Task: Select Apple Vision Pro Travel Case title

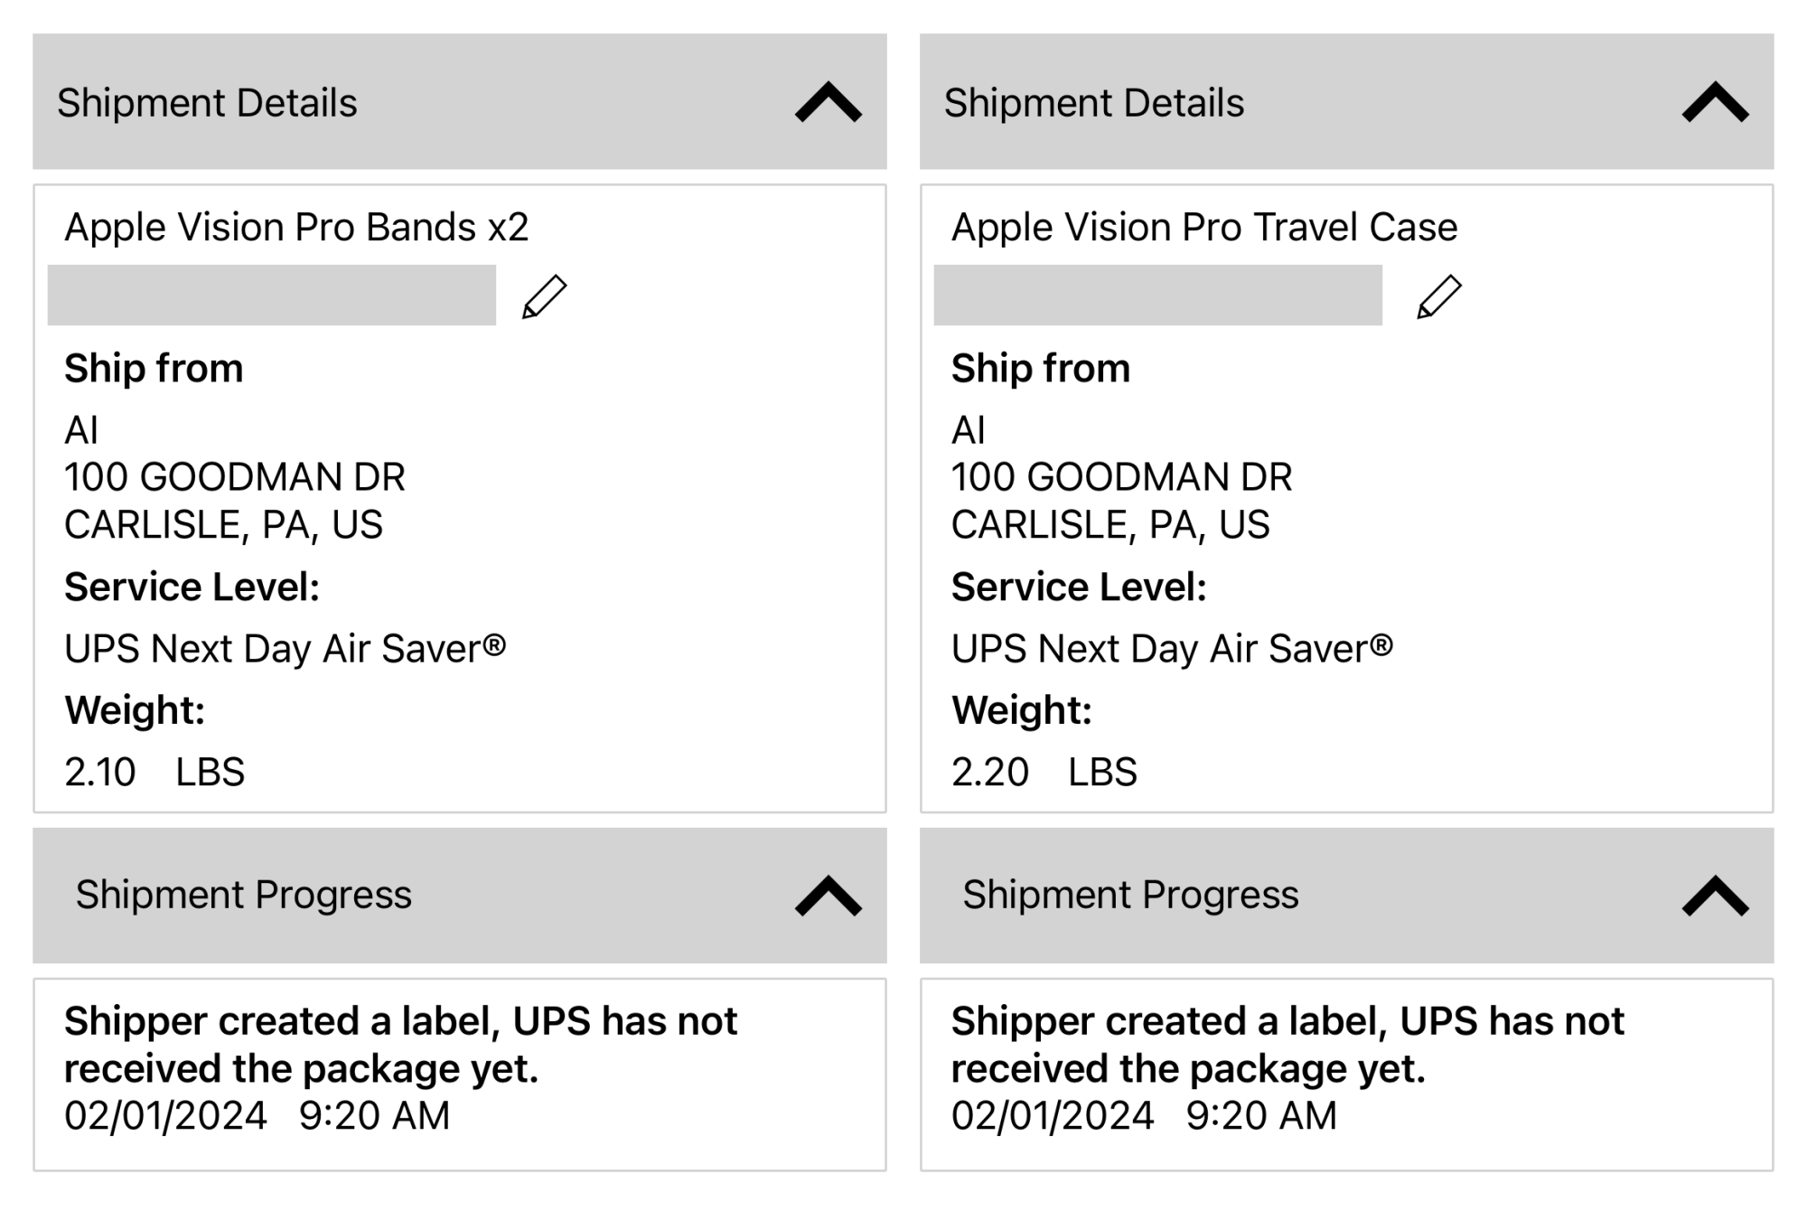Action: click(1204, 227)
